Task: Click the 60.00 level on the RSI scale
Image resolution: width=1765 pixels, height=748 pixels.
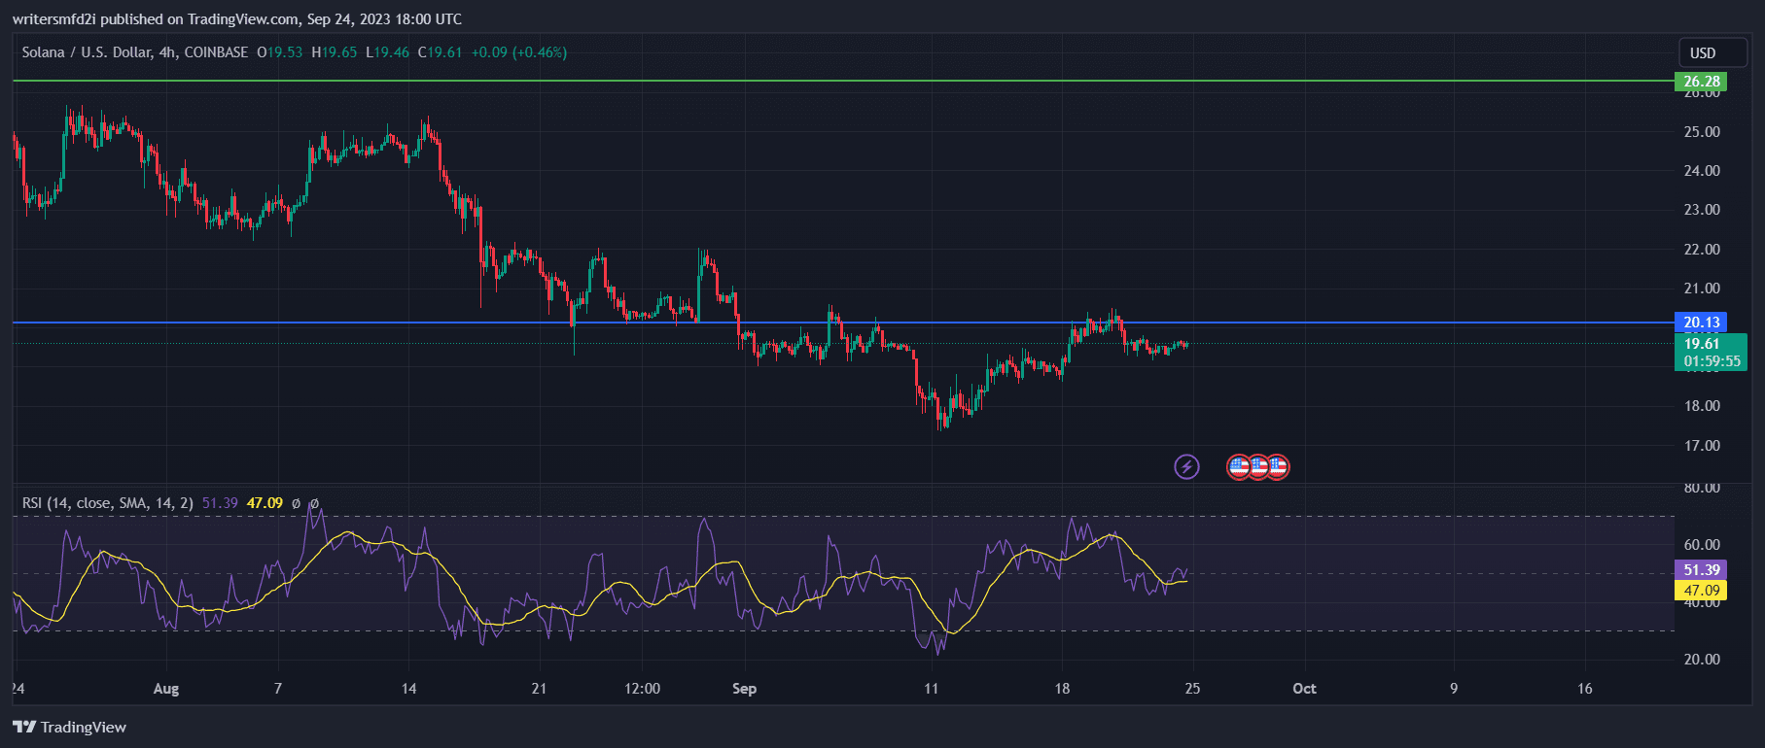Action: coord(1702,545)
